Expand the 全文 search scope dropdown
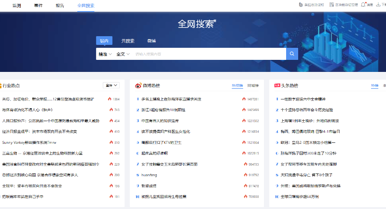 point(123,54)
